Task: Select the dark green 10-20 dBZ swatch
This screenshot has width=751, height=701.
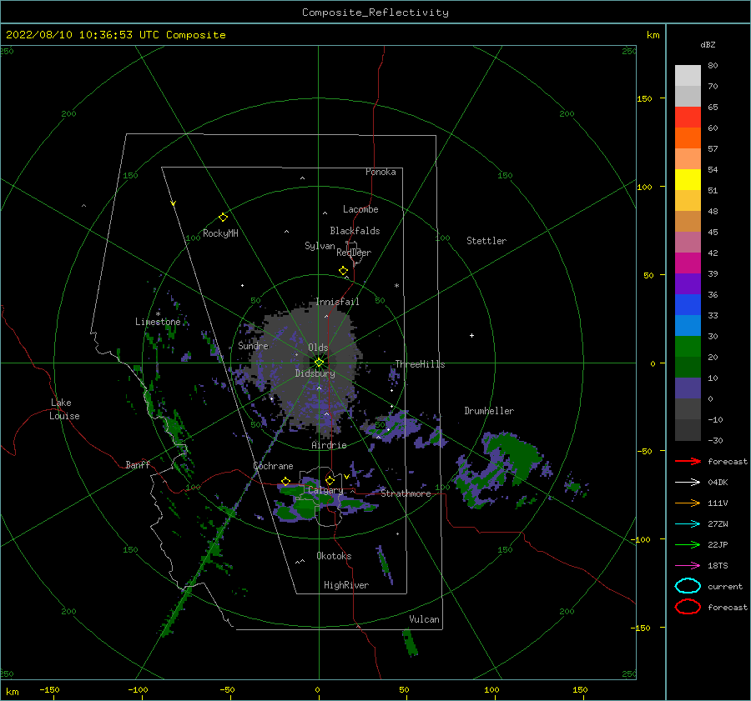Action: [688, 367]
